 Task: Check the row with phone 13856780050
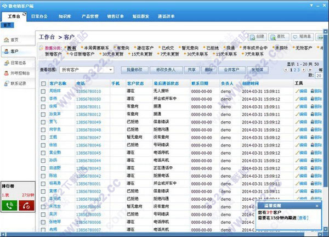[x=43, y=99]
